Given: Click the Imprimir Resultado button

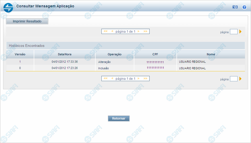Looking at the screenshot, I should click(x=27, y=21).
